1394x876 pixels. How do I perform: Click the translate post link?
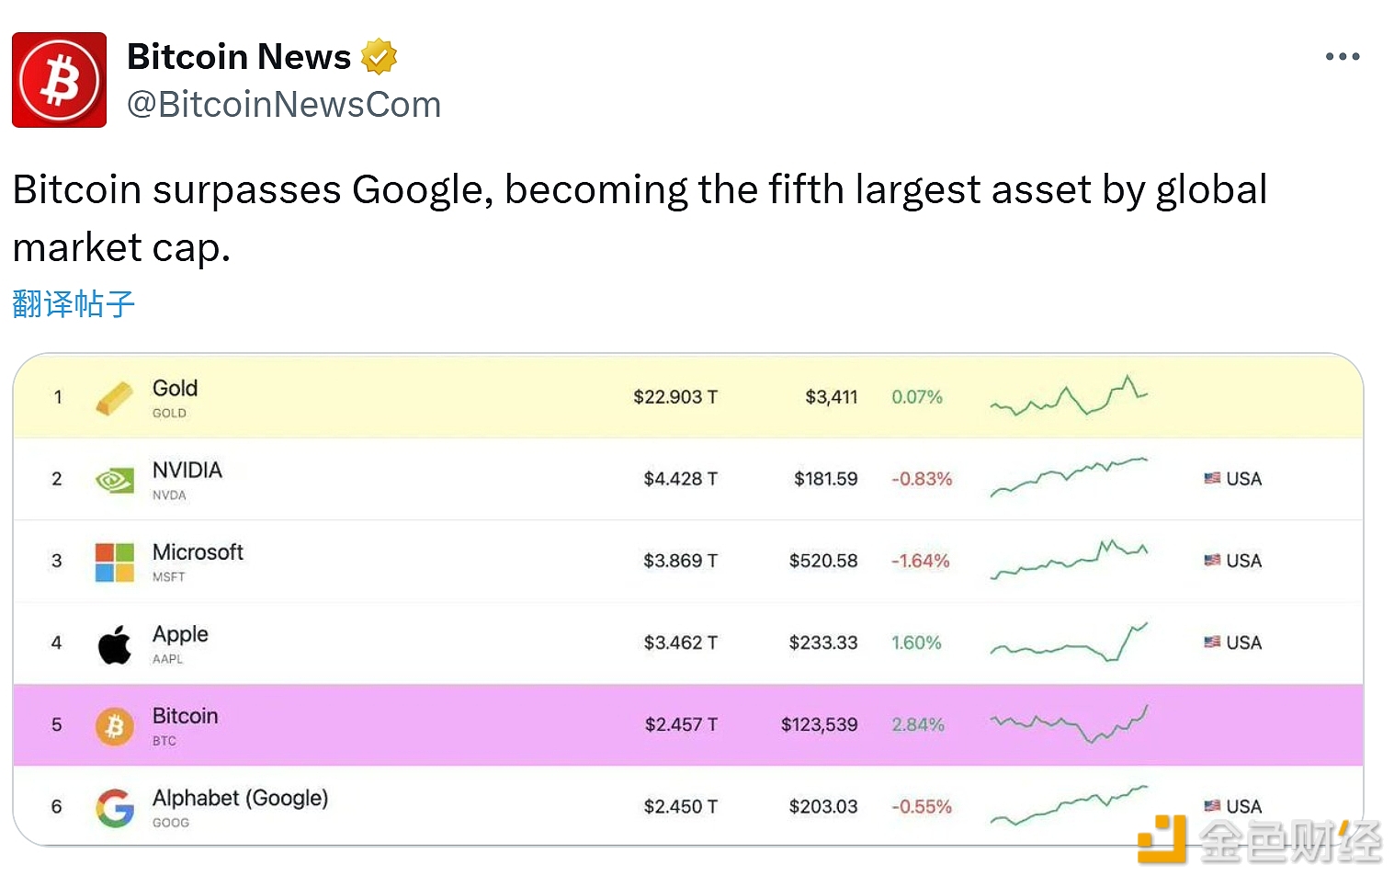coord(74,303)
